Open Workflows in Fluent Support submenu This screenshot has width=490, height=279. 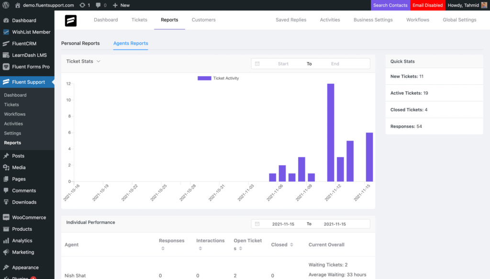pos(15,114)
